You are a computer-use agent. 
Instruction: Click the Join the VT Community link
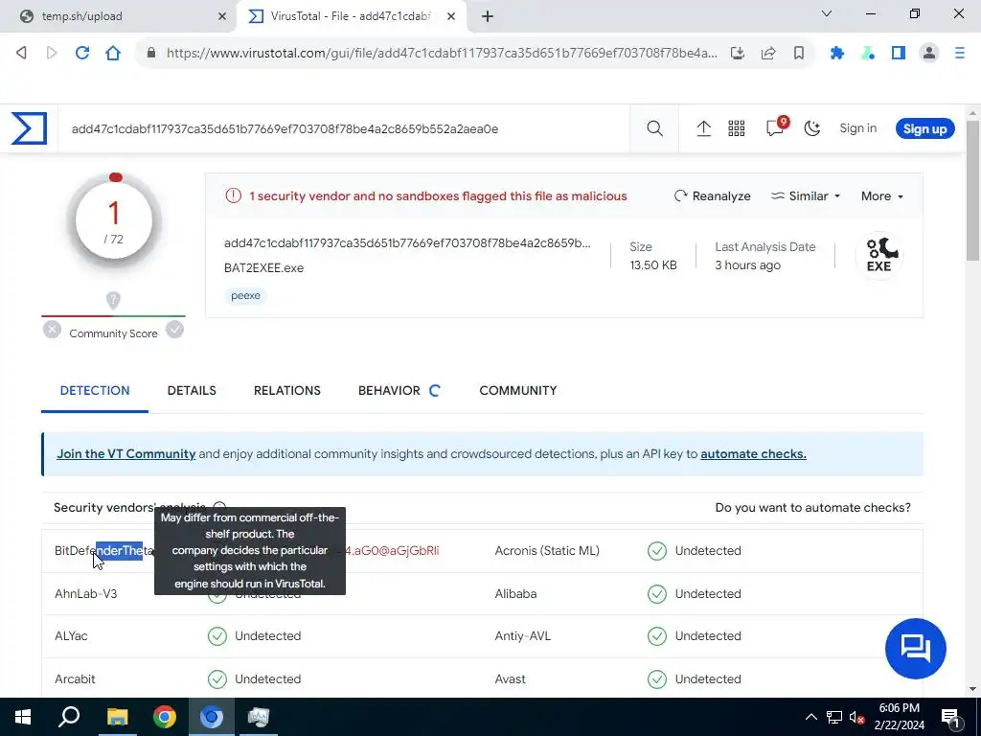coord(126,453)
